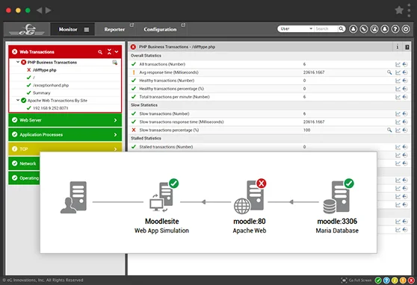Click the browser forward arrow

pos(48,10)
